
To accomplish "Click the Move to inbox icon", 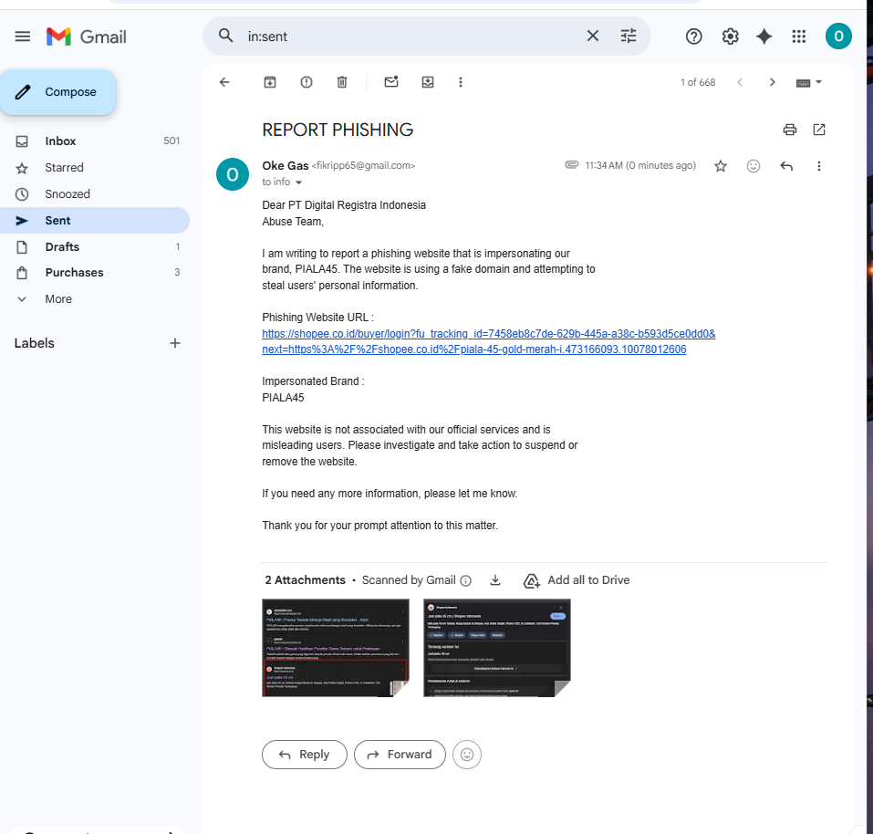I will pyautogui.click(x=428, y=82).
